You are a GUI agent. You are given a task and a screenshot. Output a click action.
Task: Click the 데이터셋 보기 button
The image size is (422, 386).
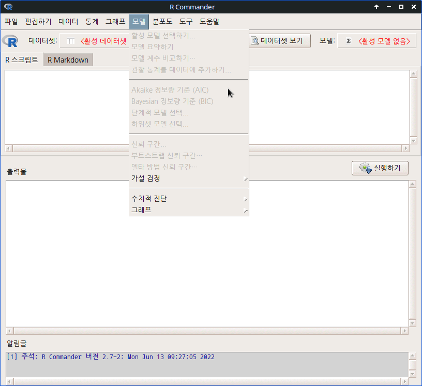point(280,41)
